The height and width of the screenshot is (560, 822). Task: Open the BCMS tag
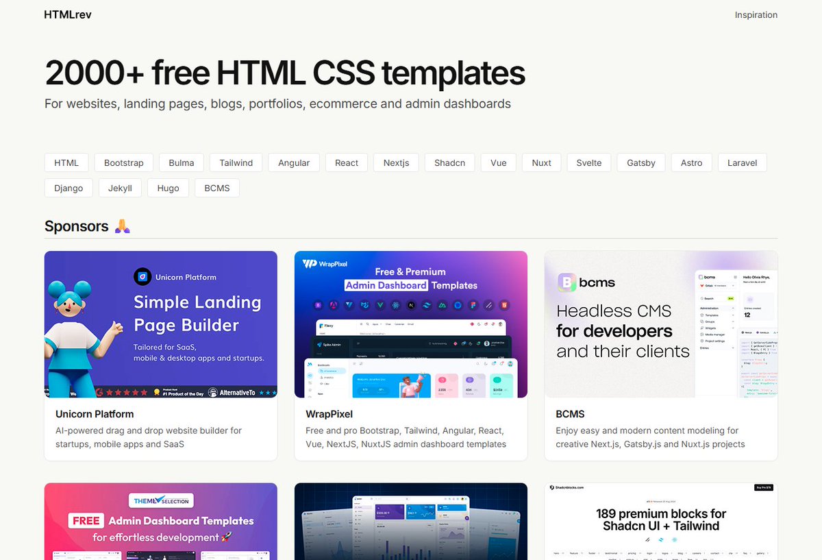tap(217, 188)
